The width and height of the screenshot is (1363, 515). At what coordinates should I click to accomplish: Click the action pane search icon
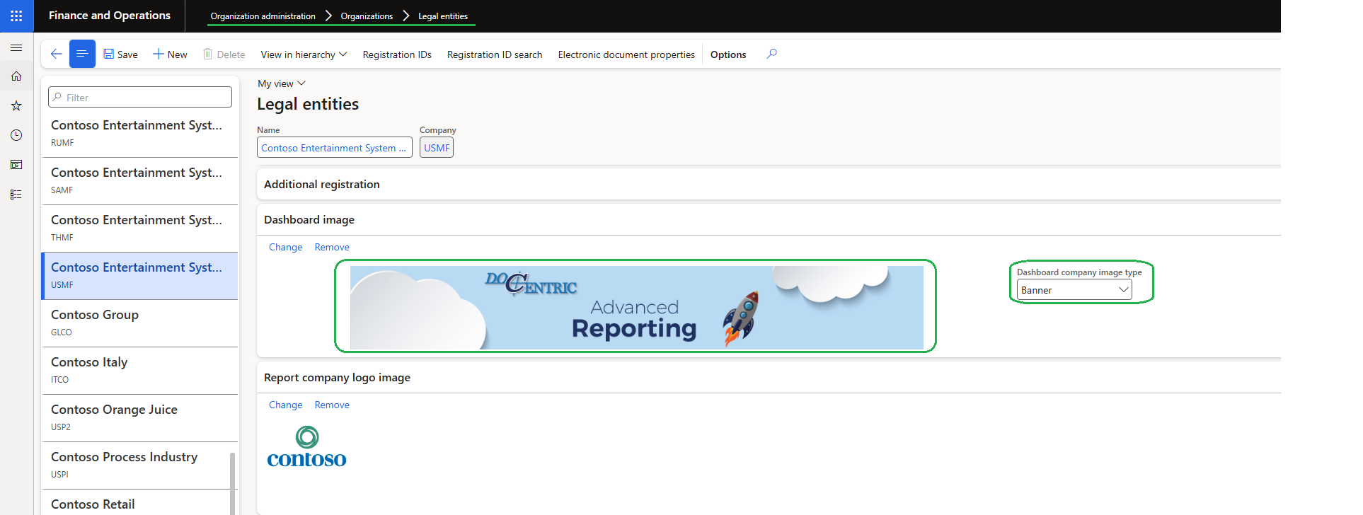click(772, 54)
